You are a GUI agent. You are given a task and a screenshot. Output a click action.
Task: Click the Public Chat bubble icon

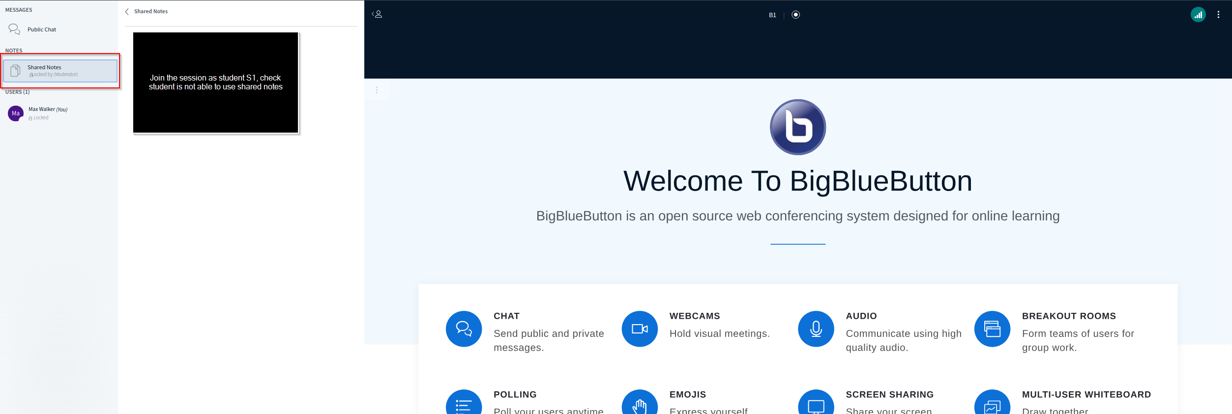pyautogui.click(x=14, y=29)
